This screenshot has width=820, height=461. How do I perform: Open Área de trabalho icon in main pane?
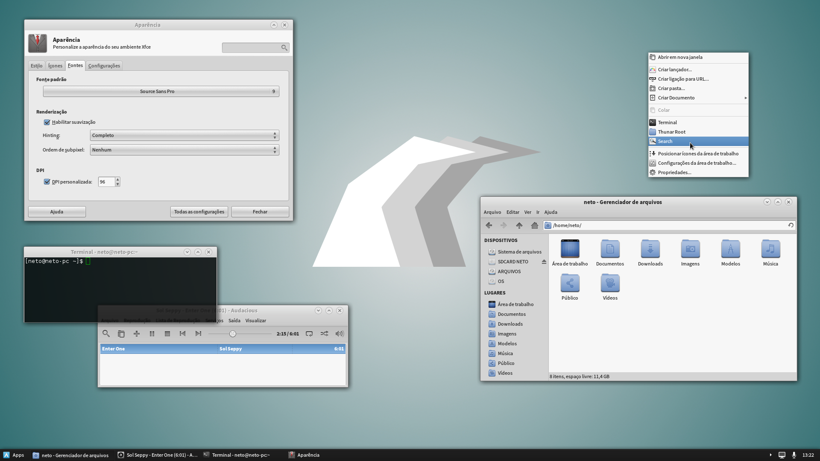570,253
